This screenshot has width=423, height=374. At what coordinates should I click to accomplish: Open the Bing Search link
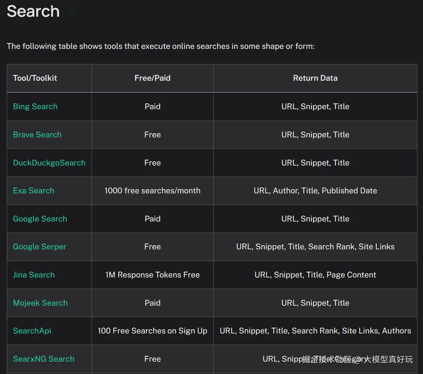pyautogui.click(x=35, y=106)
